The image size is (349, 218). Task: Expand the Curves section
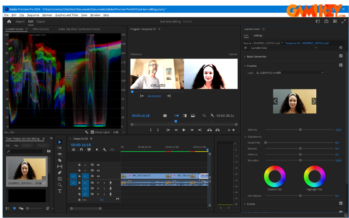(245, 204)
